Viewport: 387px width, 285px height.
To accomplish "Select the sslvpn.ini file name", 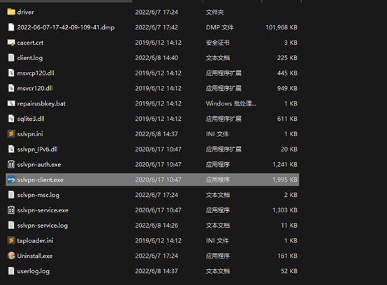I will click(30, 134).
